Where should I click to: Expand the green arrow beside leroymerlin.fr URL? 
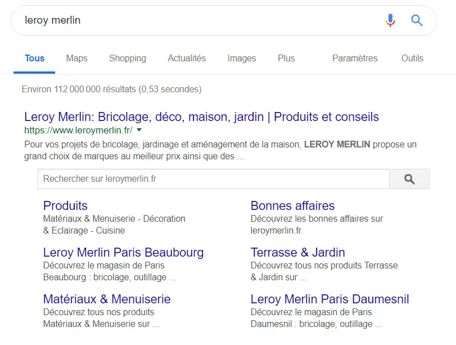139,131
